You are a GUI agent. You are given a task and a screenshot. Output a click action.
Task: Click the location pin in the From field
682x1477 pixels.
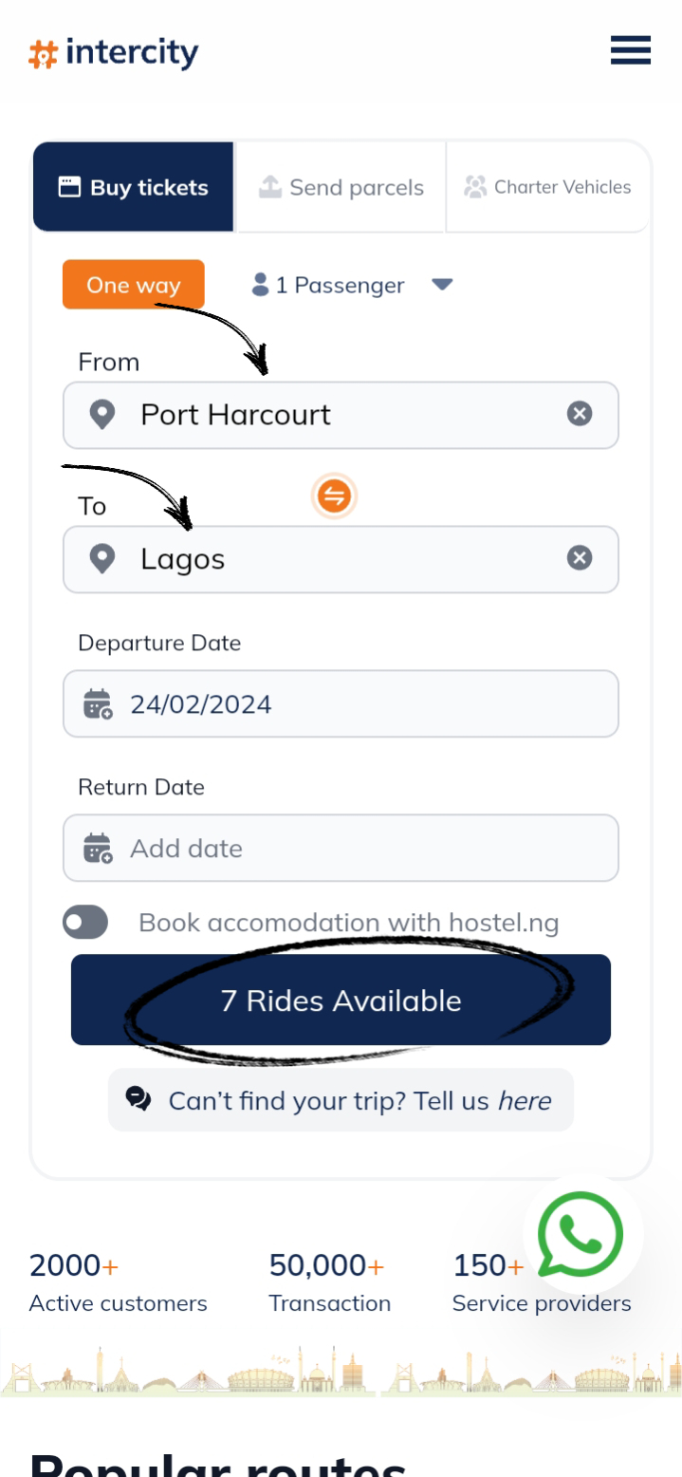pos(102,415)
